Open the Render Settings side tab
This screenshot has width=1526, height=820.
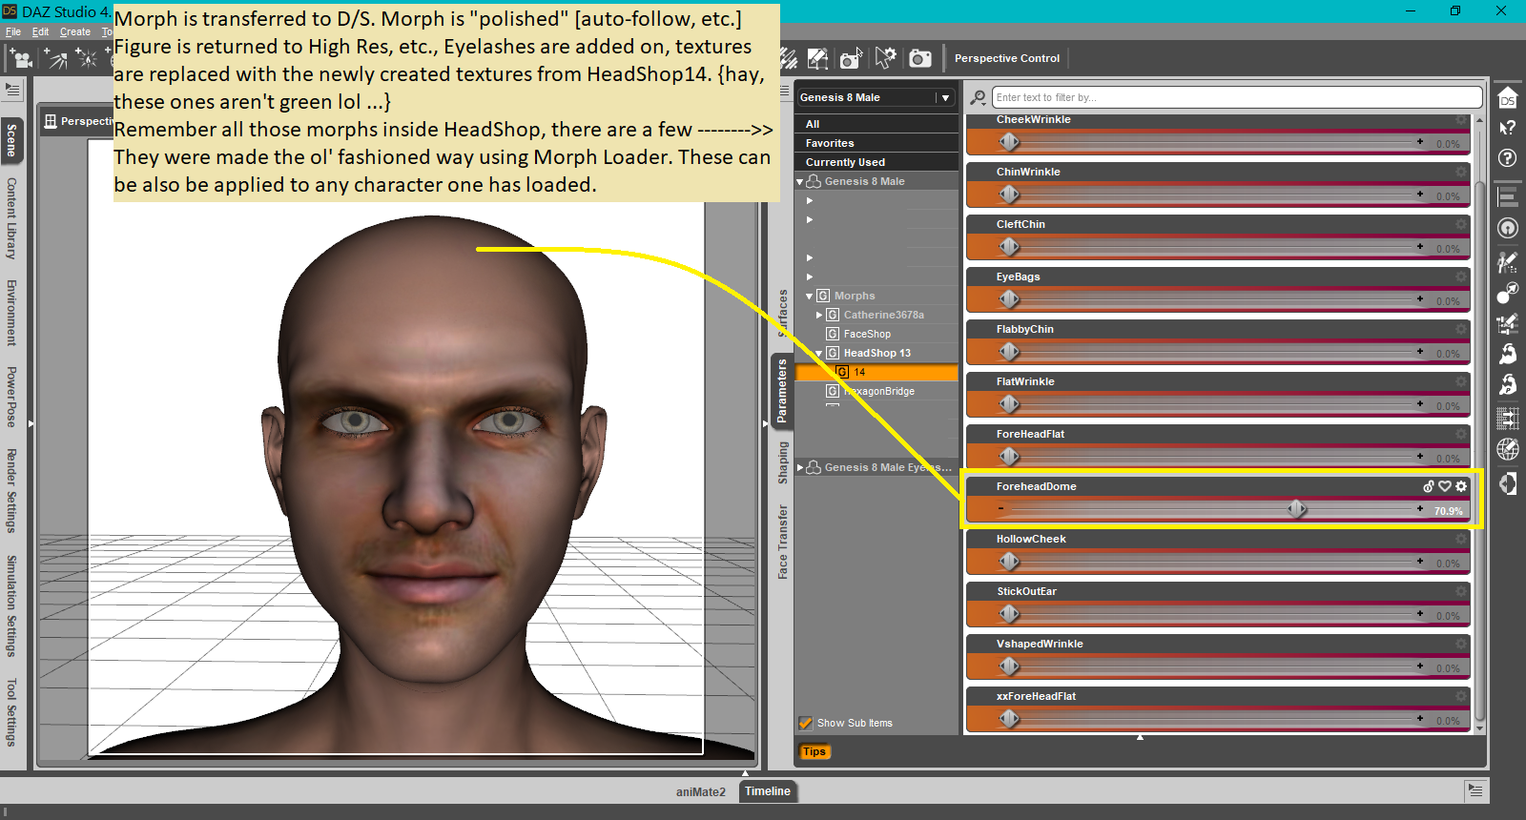[x=11, y=490]
